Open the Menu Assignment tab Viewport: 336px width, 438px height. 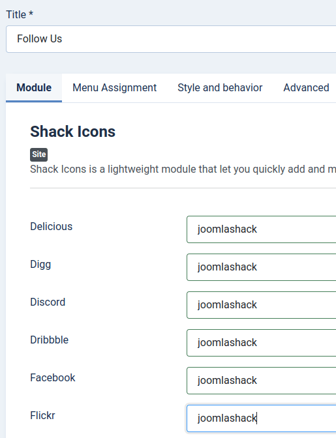click(x=114, y=88)
